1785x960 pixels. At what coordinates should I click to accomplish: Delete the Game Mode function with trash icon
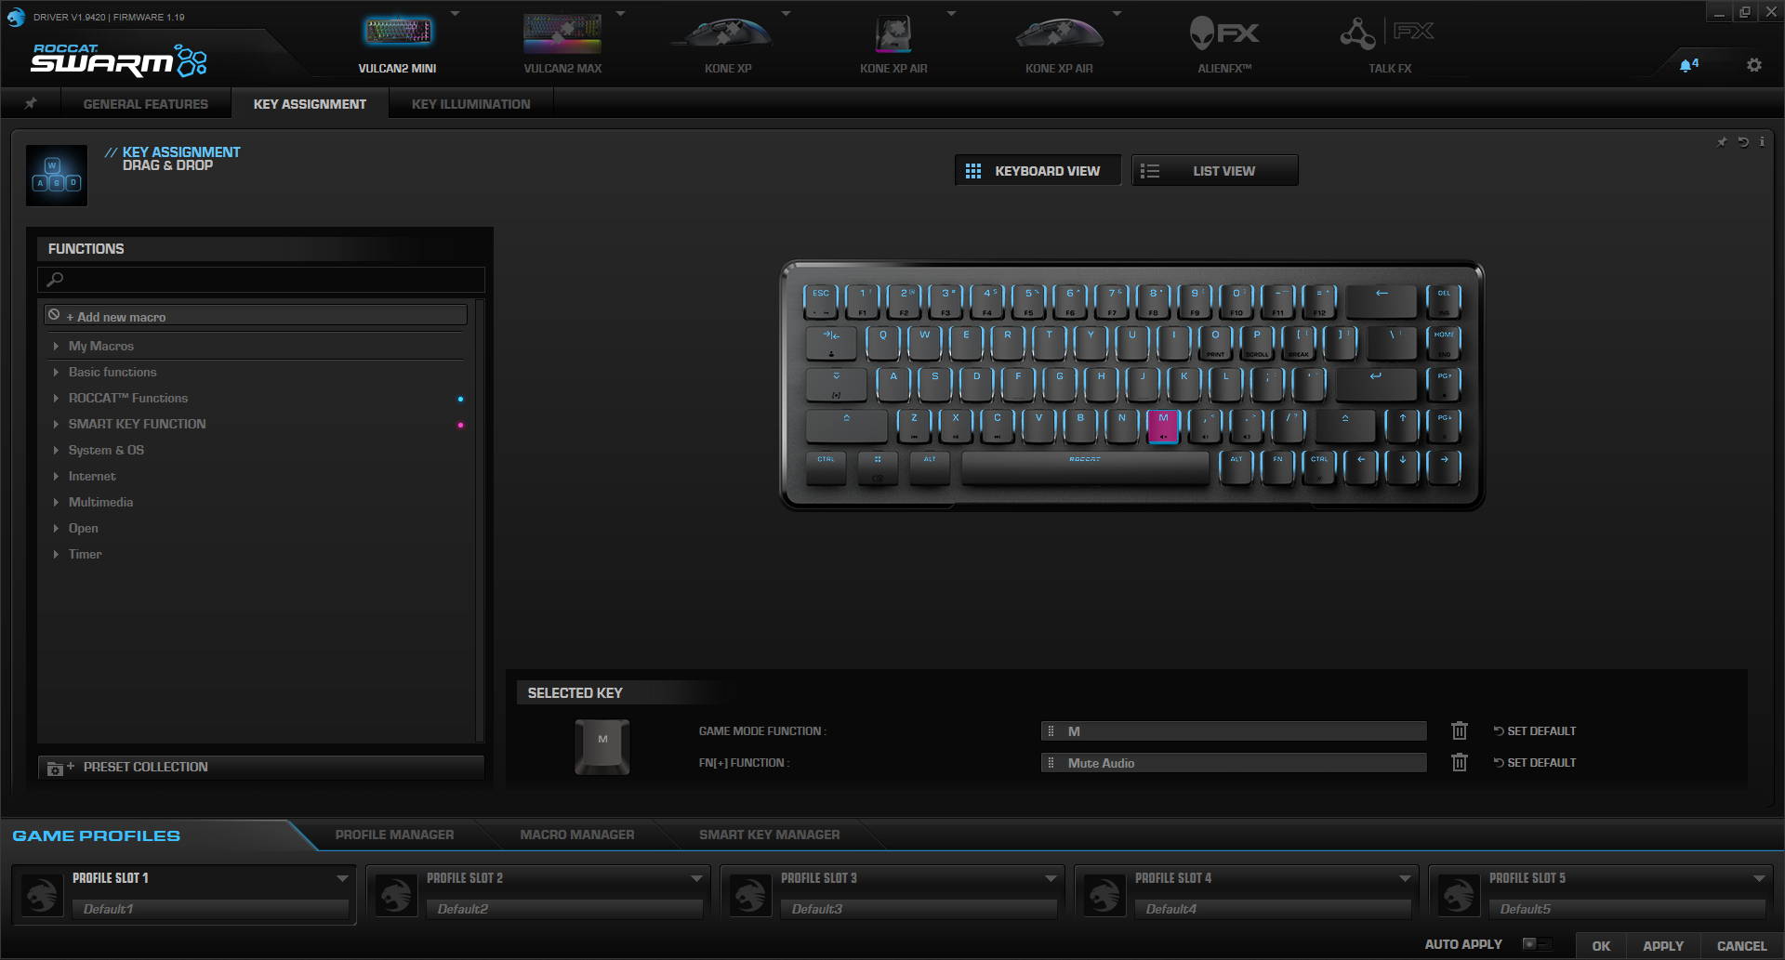point(1460,730)
